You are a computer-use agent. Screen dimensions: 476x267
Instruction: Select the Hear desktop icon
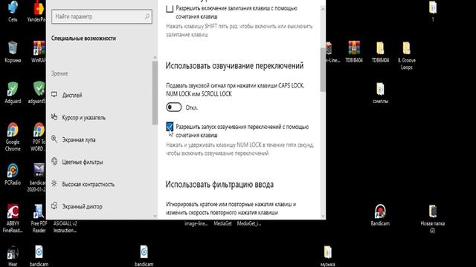(x=13, y=256)
